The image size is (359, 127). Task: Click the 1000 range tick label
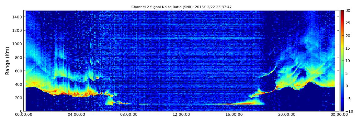17,44
